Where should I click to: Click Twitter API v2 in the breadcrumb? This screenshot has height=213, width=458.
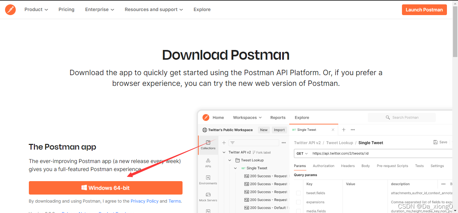point(307,143)
